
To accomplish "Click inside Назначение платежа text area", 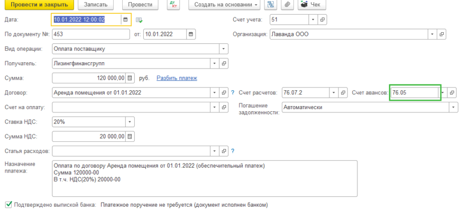I will pyautogui.click(x=205, y=178).
